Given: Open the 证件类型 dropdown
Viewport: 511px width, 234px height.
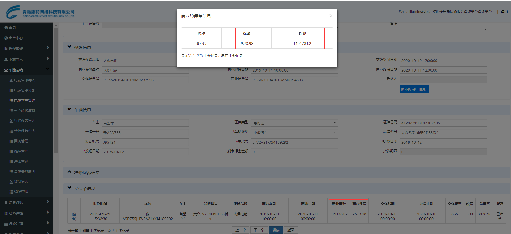Looking at the screenshot, I should (x=294, y=123).
